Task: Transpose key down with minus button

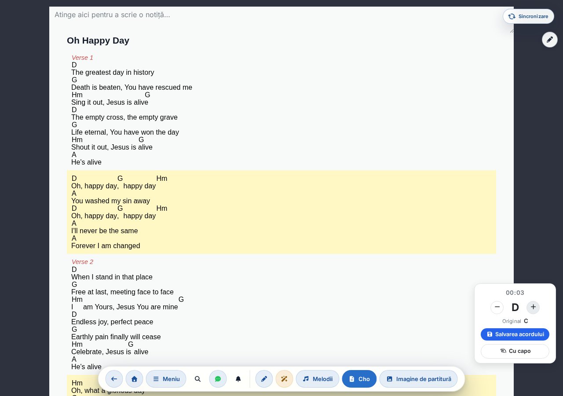Action: click(x=497, y=307)
